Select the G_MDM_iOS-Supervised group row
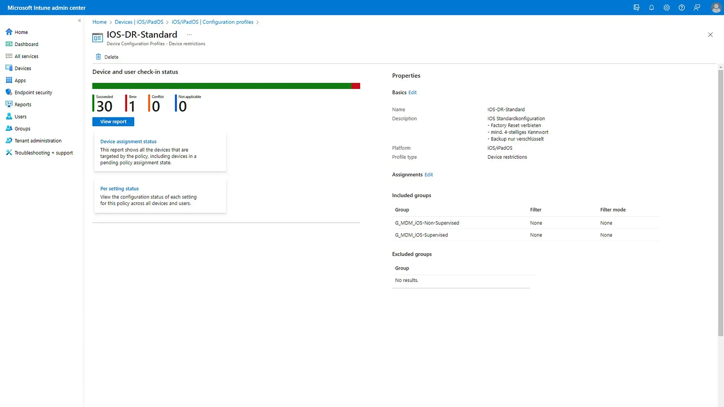Image resolution: width=724 pixels, height=407 pixels. point(526,235)
